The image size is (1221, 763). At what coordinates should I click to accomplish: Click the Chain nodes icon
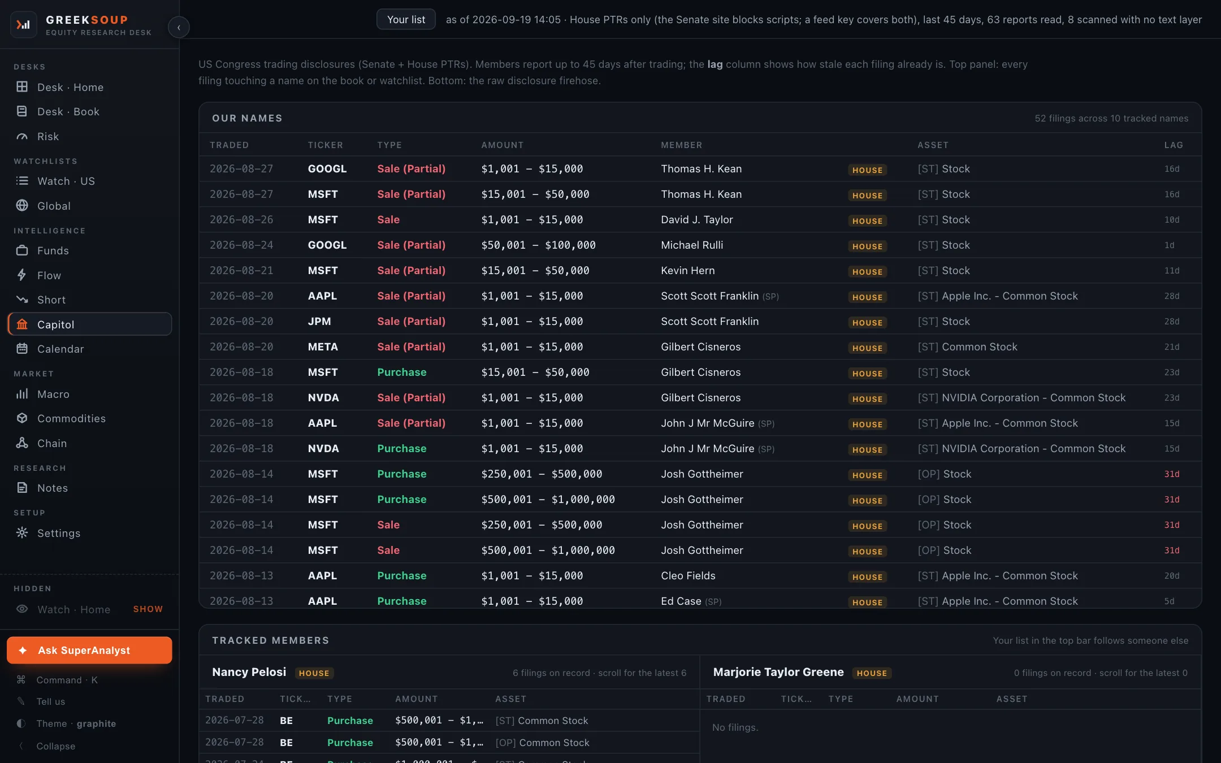coord(22,443)
